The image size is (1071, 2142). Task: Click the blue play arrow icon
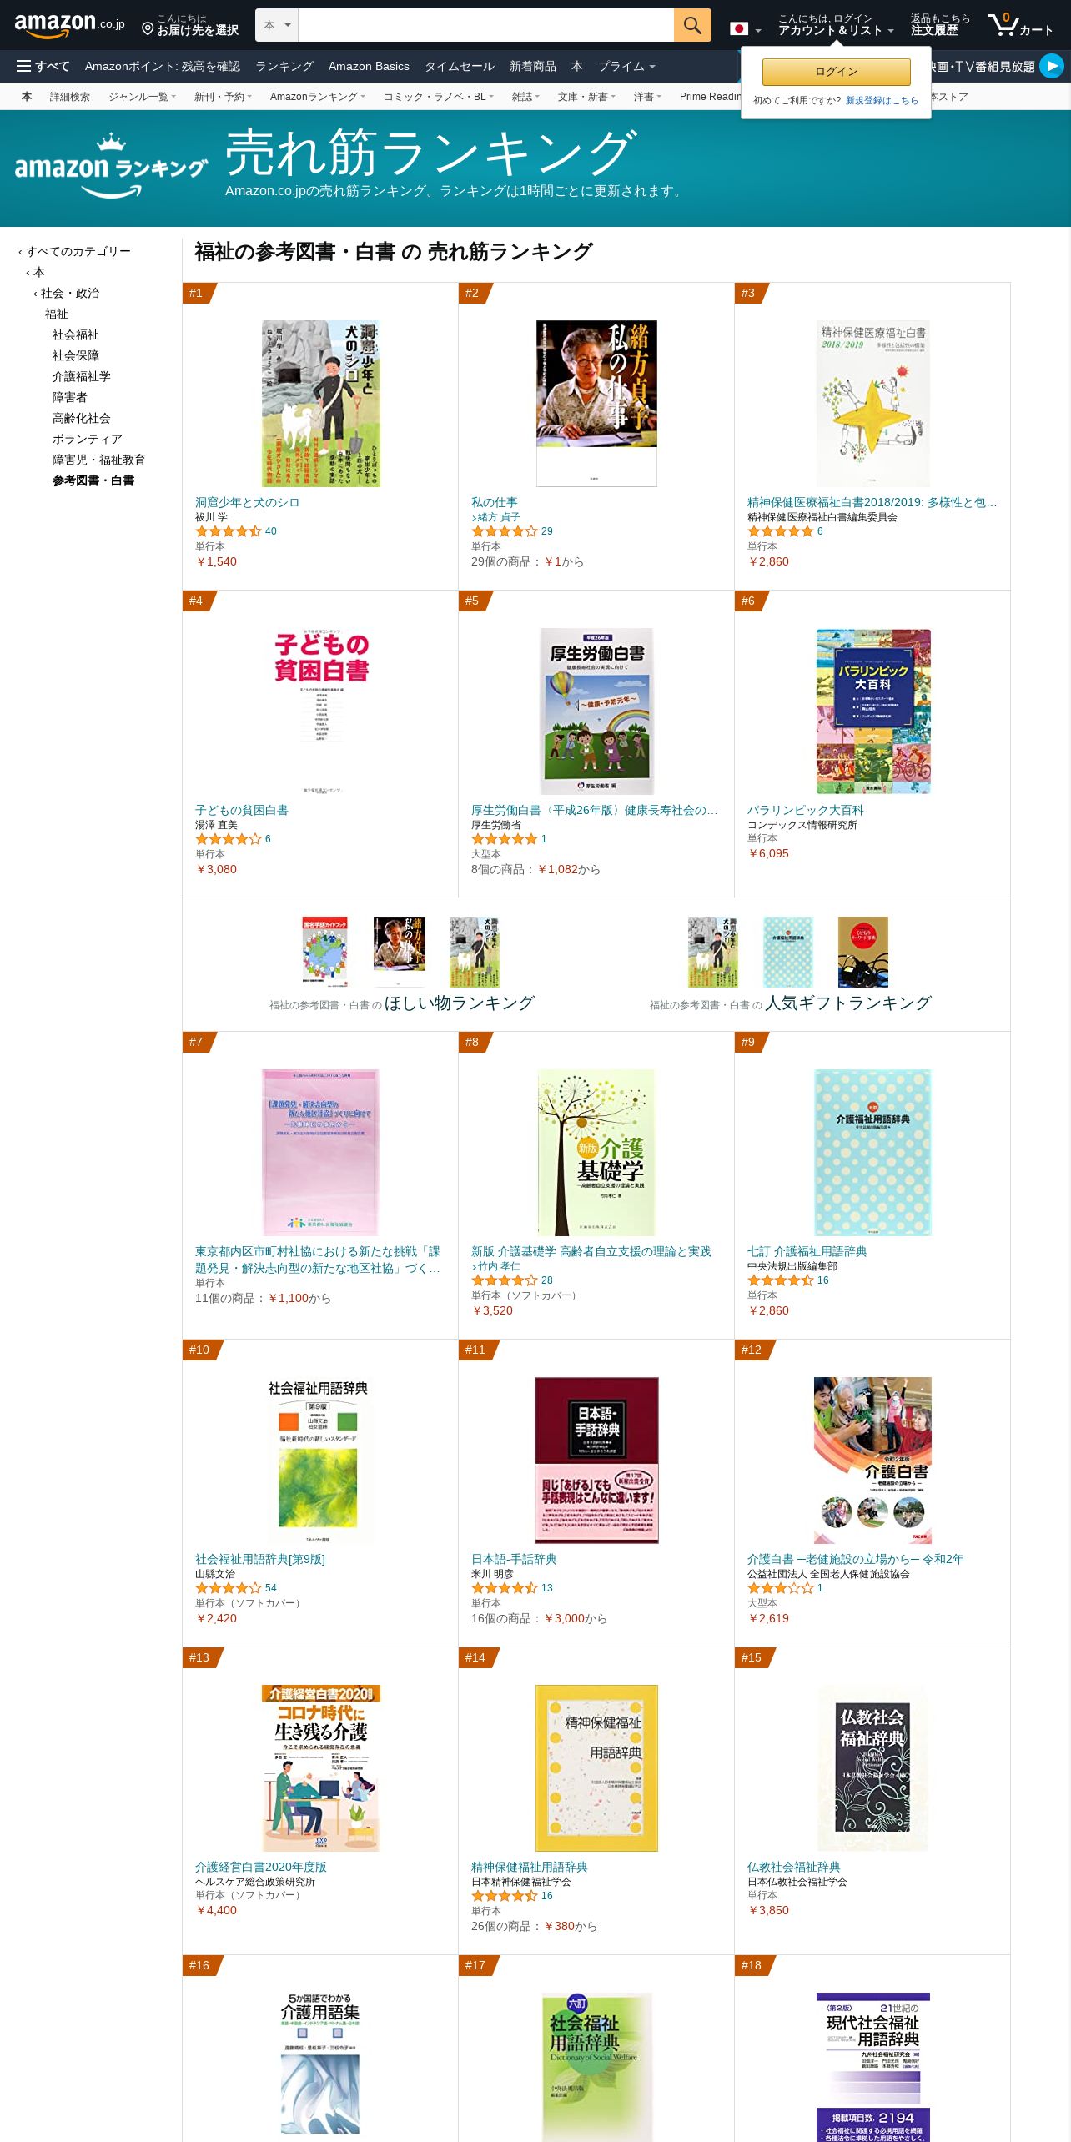(x=1052, y=66)
